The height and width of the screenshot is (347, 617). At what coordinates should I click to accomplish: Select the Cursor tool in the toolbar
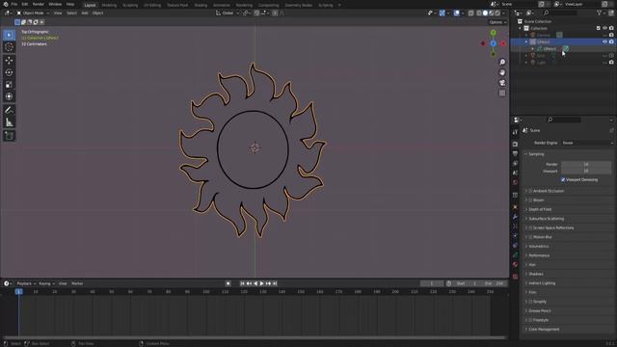[9, 47]
